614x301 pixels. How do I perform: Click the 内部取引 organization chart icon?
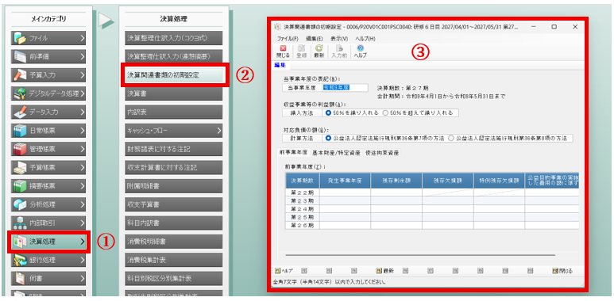(20, 223)
